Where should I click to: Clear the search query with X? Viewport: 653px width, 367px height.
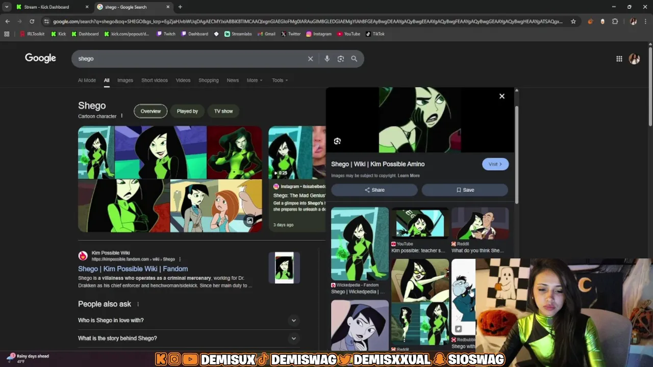pyautogui.click(x=310, y=59)
